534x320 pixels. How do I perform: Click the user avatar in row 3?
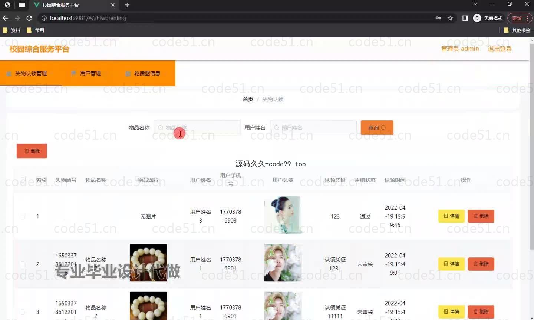pos(283,306)
